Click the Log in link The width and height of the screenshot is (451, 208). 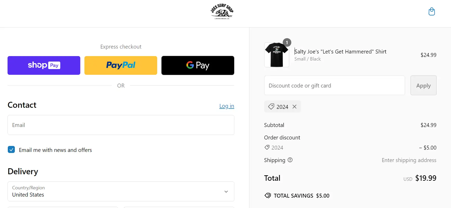227,106
